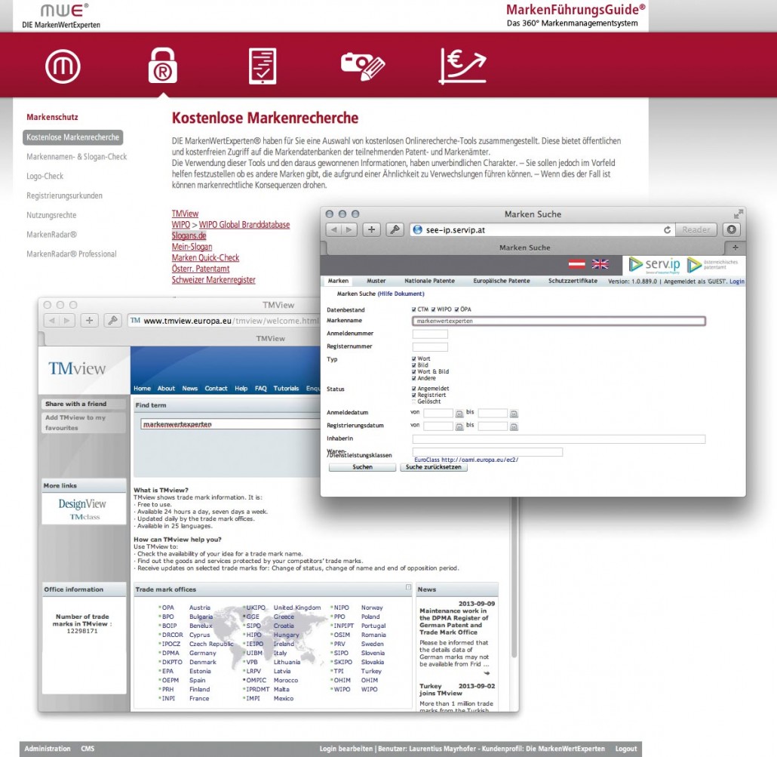This screenshot has width=777, height=757.
Task: Click Logout in the footer bar
Action: [626, 749]
